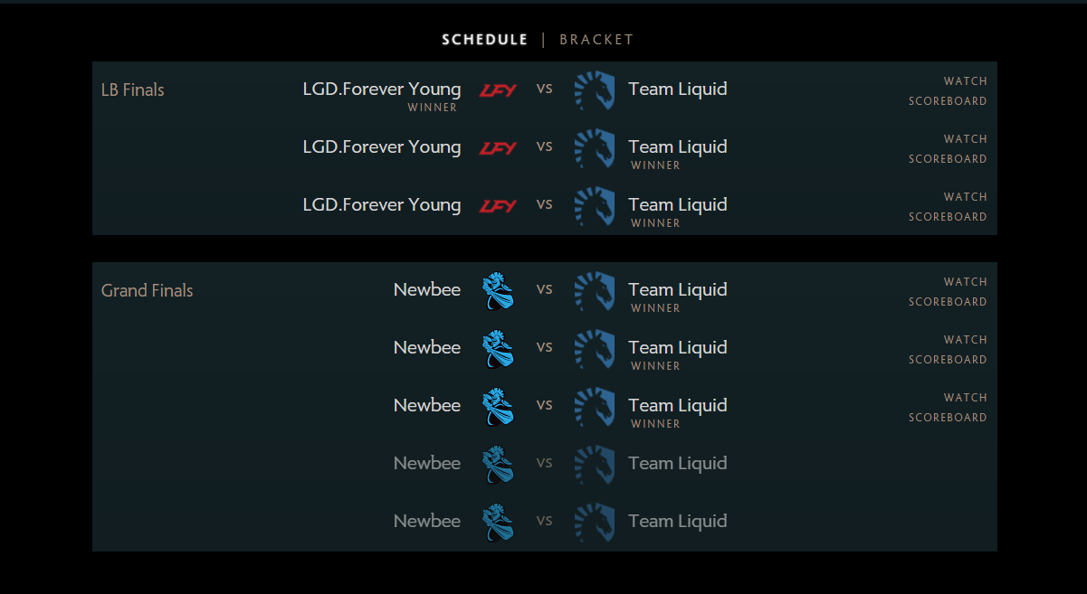Click the LFY logo in second LB Finals game

[x=498, y=147]
